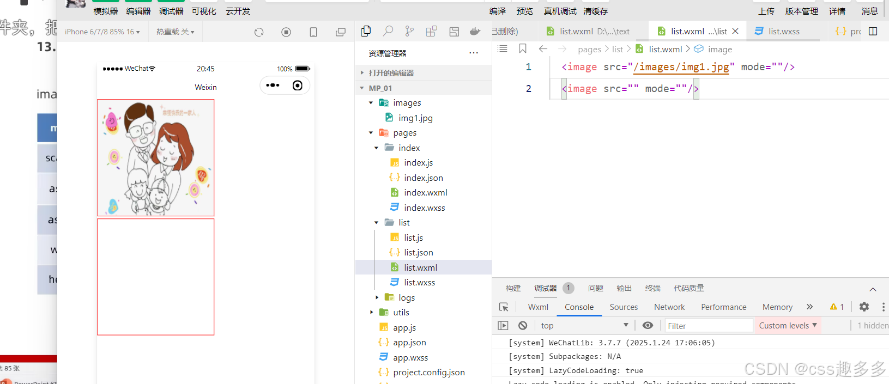The image size is (889, 384).
Task: Click the outline list icon in breadcrumb bar
Action: coord(503,49)
